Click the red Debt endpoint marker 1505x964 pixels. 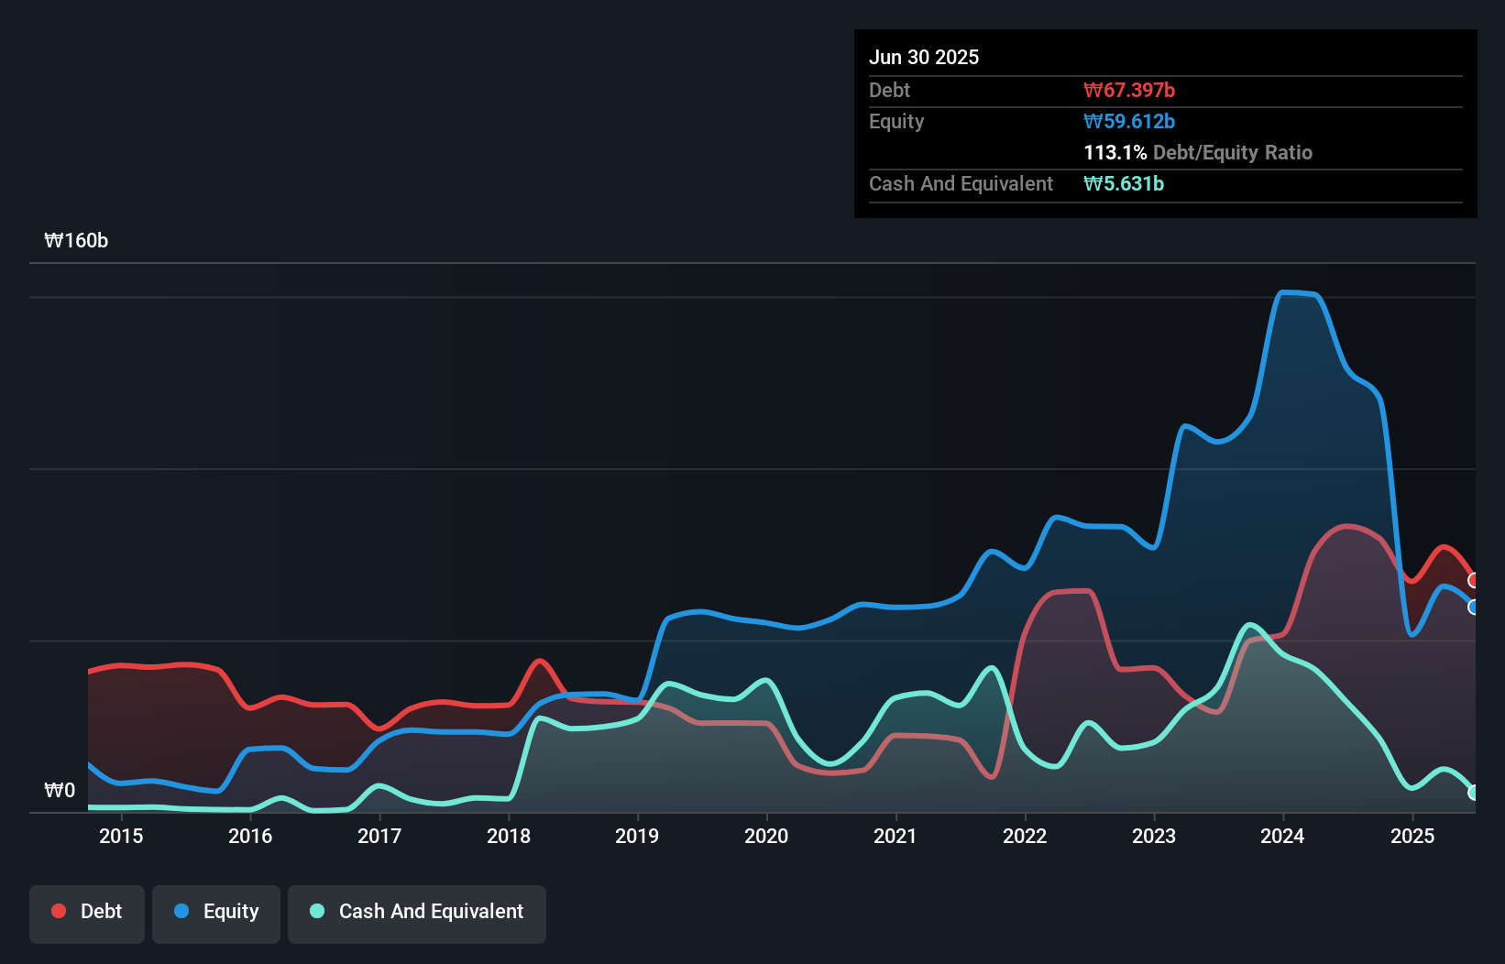pos(1473,580)
